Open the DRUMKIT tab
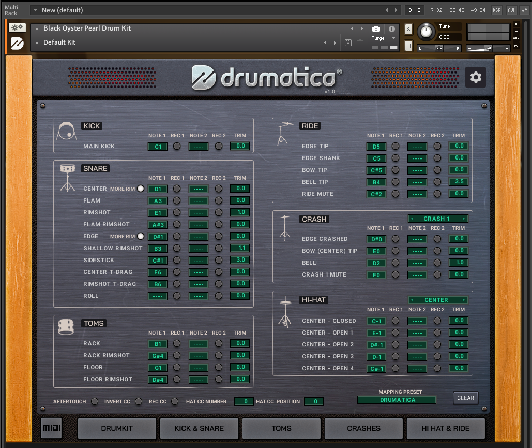Viewport: 532px width, 448px height. click(117, 428)
